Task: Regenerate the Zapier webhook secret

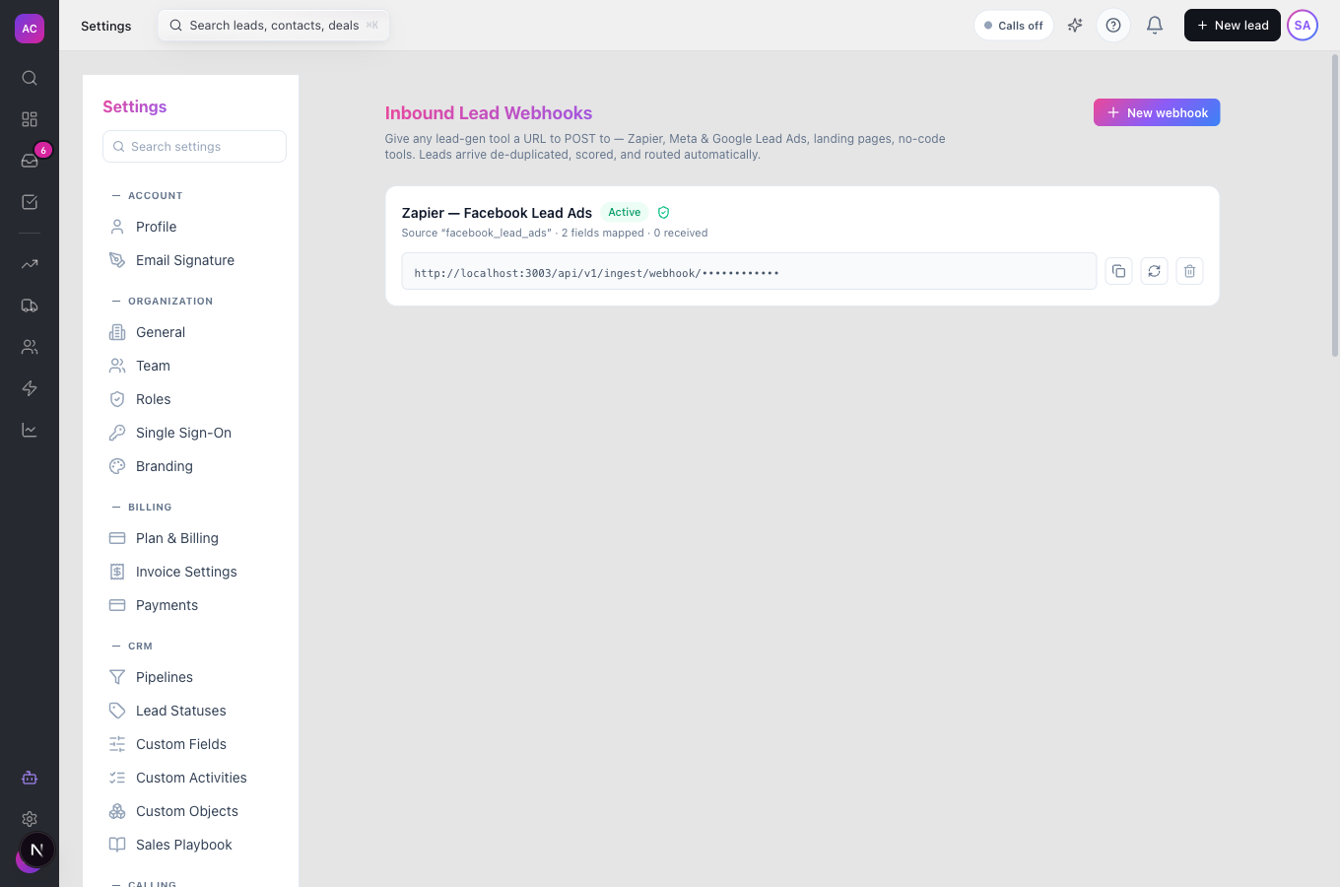Action: [x=1154, y=271]
